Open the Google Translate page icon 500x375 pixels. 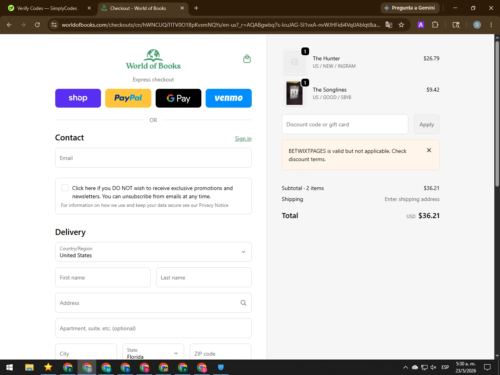389,25
